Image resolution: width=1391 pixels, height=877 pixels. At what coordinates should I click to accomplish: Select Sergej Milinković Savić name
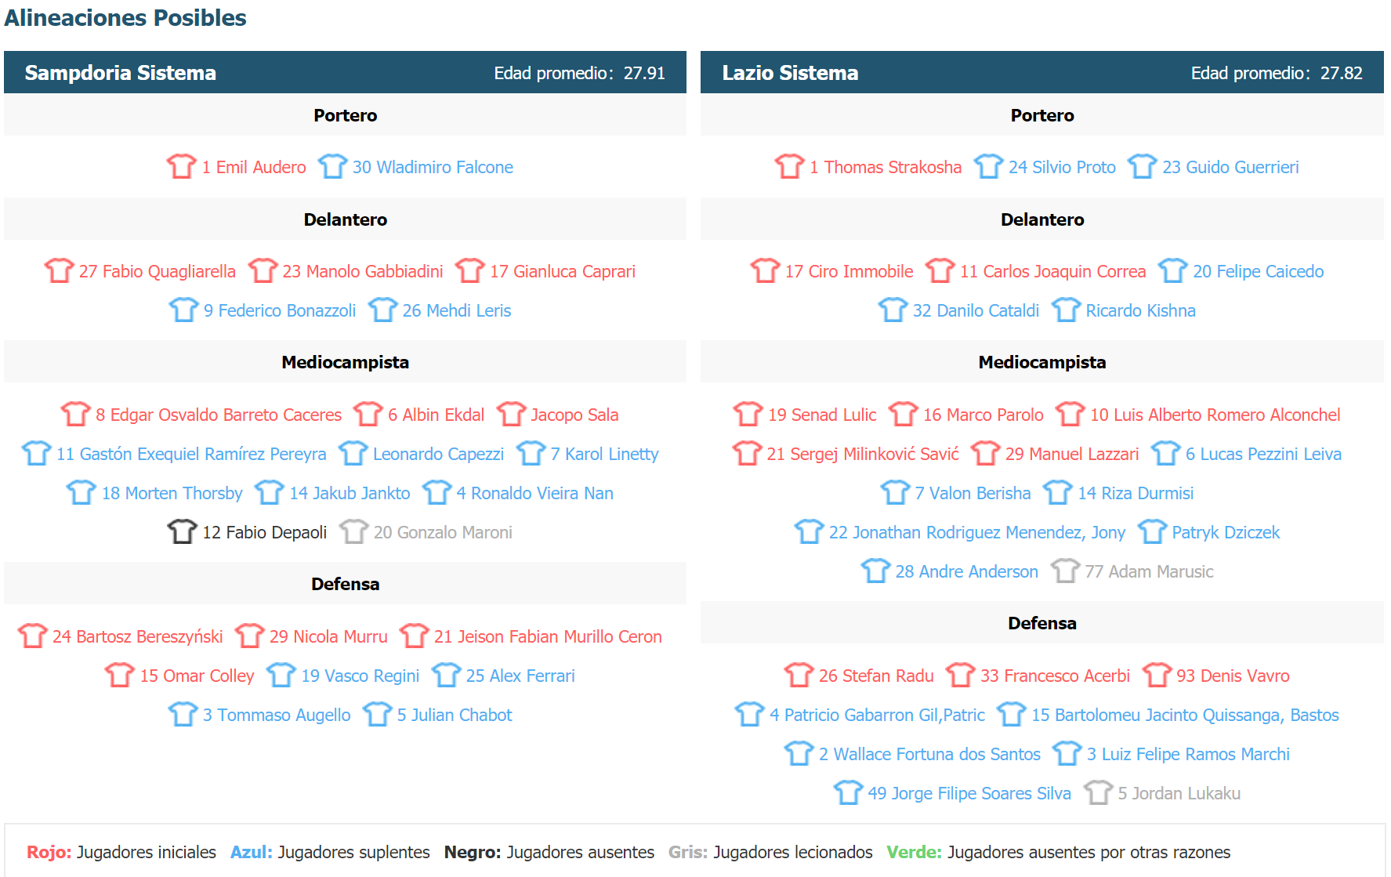coord(862,454)
